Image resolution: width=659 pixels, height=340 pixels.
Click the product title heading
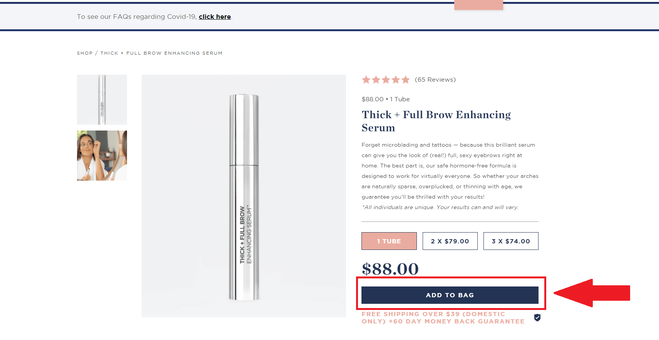[x=436, y=121]
